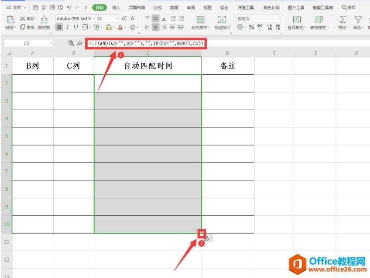This screenshot has width=370, height=278.
Task: Click the magnifier icon beside fx
Action: pos(71,43)
